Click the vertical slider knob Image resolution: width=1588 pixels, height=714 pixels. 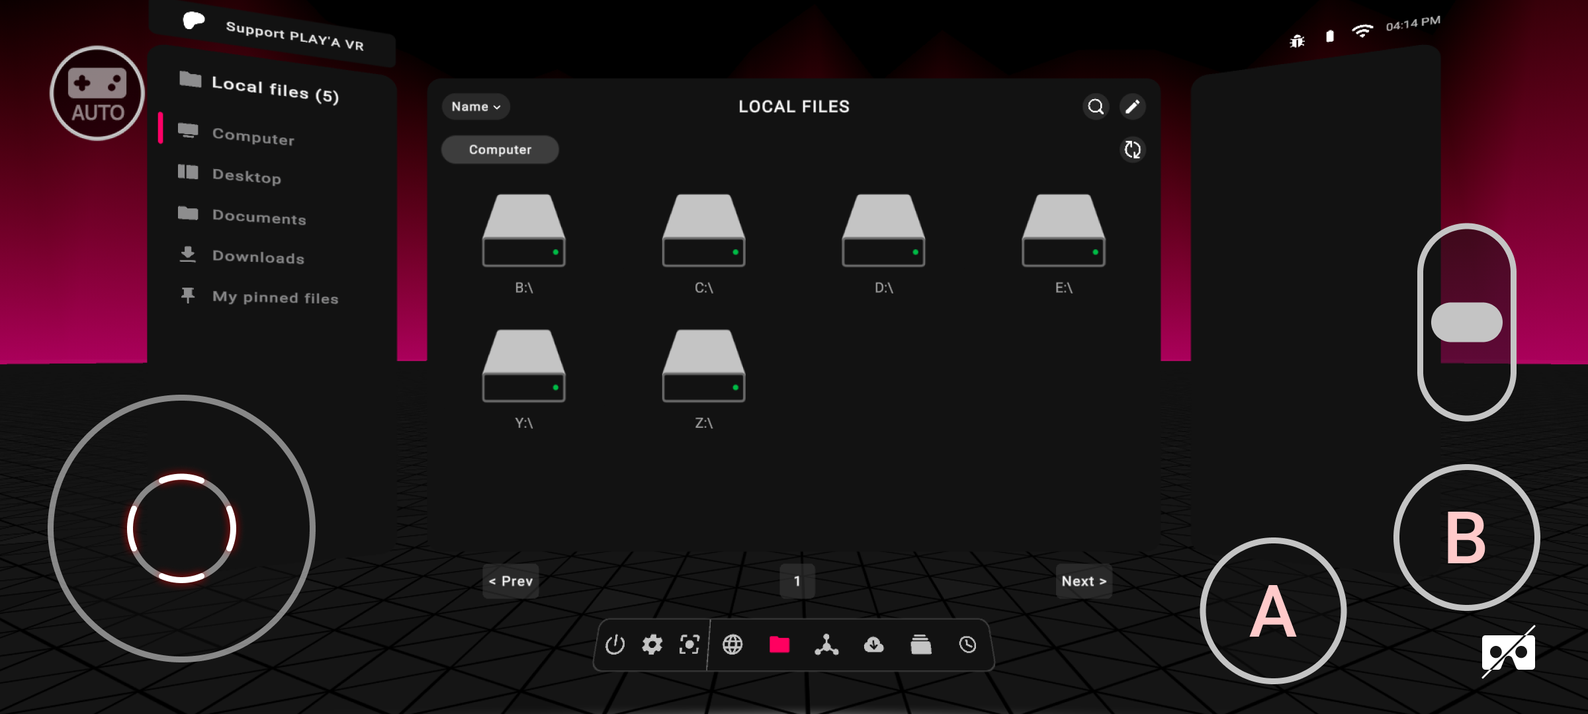click(x=1466, y=322)
